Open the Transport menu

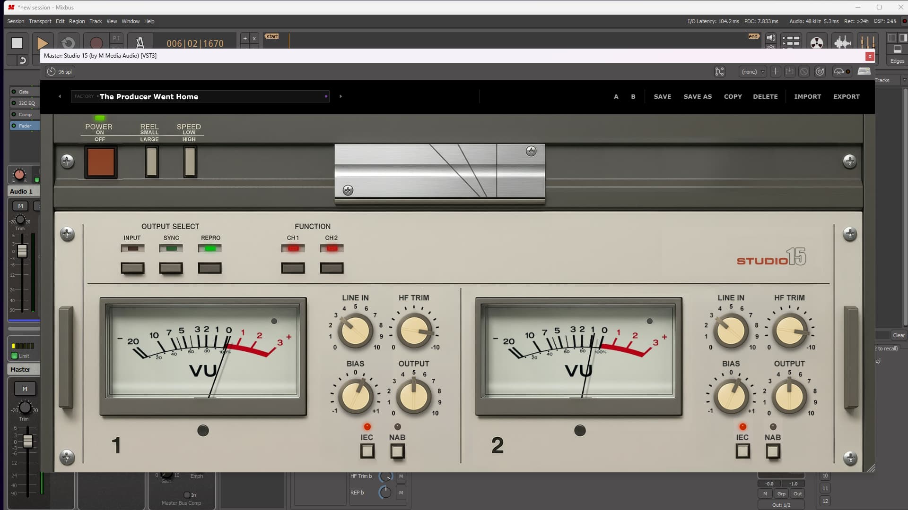(40, 21)
